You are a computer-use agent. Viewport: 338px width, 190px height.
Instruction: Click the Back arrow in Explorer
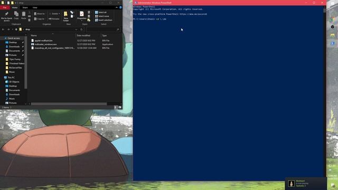point(3,30)
